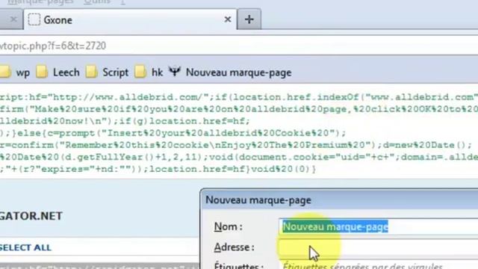Click the SELECT ALL link
Screen dimensions: 478x269
pyautogui.click(x=25, y=247)
